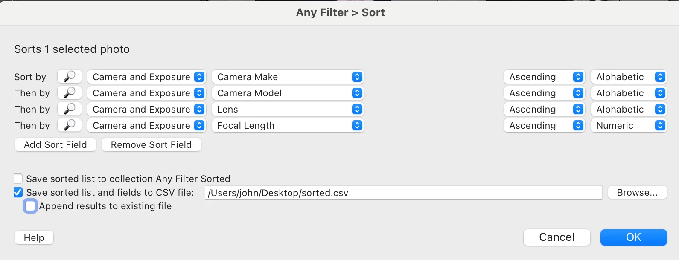
Task: Open the Camera Make field dropdown
Action: (288, 77)
